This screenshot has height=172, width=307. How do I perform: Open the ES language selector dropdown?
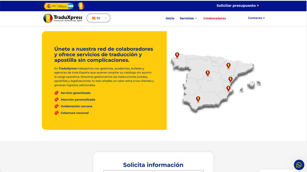pyautogui.click(x=99, y=18)
